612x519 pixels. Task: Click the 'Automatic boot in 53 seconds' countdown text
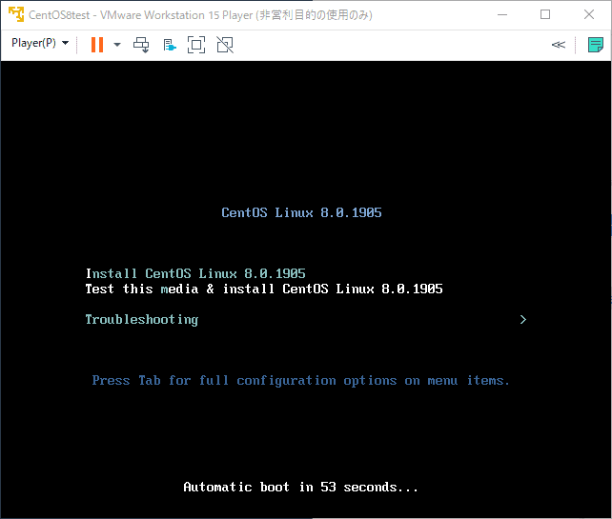pyautogui.click(x=300, y=487)
